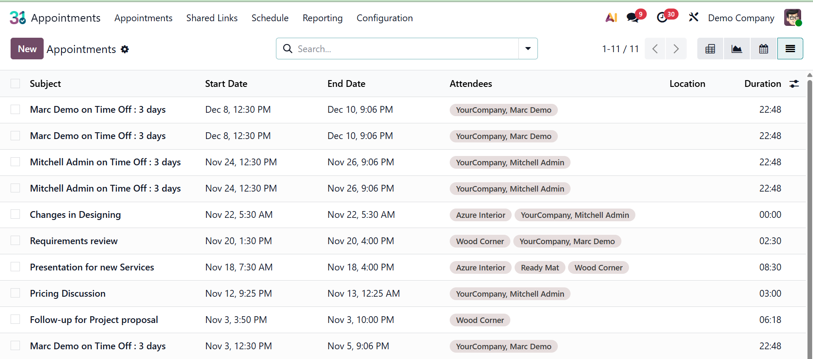This screenshot has width=813, height=359.
Task: Click the user avatar in top bar
Action: (x=792, y=18)
